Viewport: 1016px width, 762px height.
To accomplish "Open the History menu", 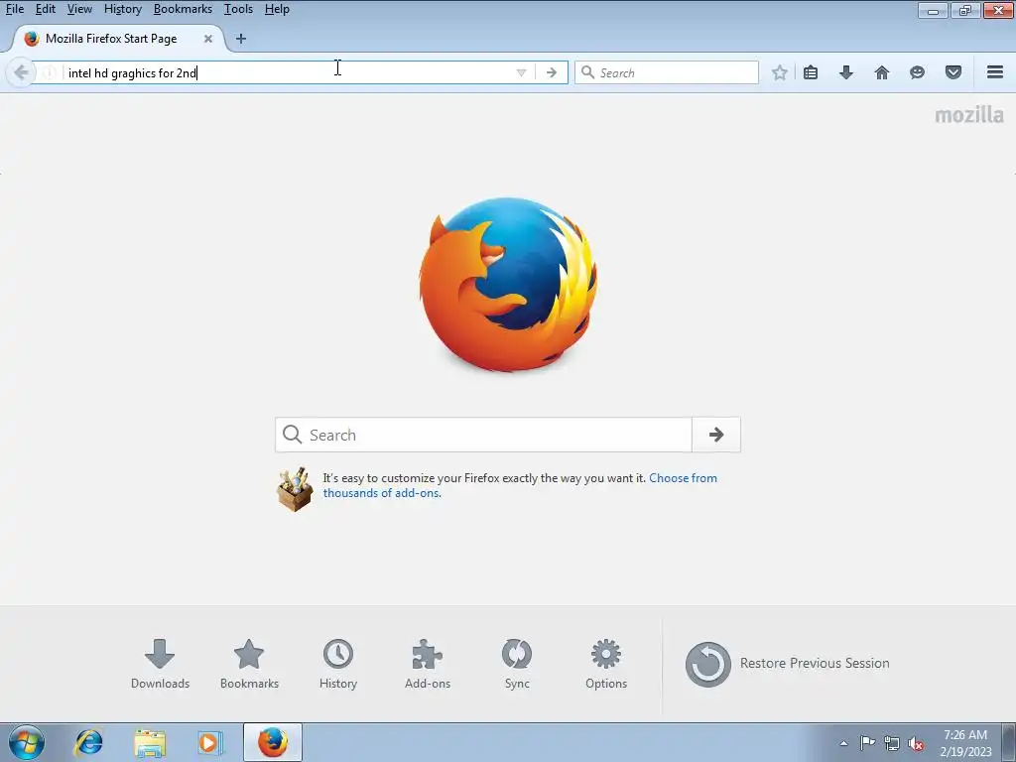I will coord(122,9).
